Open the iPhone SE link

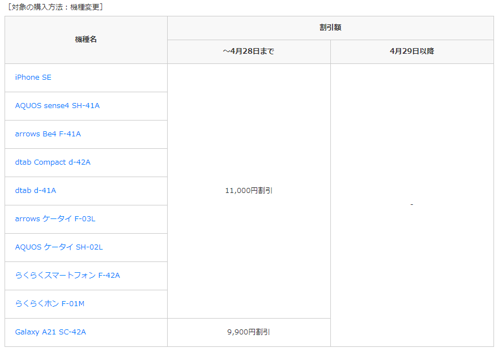pyautogui.click(x=33, y=78)
